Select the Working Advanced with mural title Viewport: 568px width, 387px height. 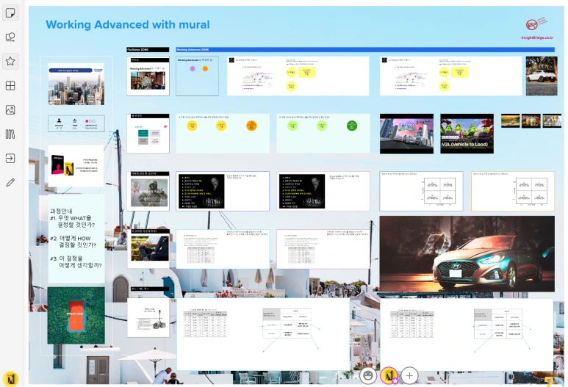pos(128,25)
